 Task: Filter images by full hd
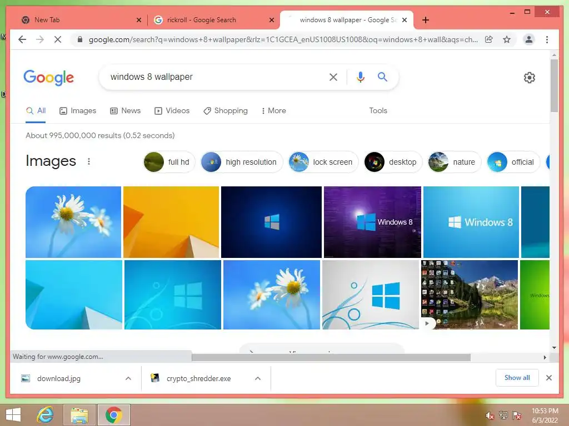click(x=169, y=162)
